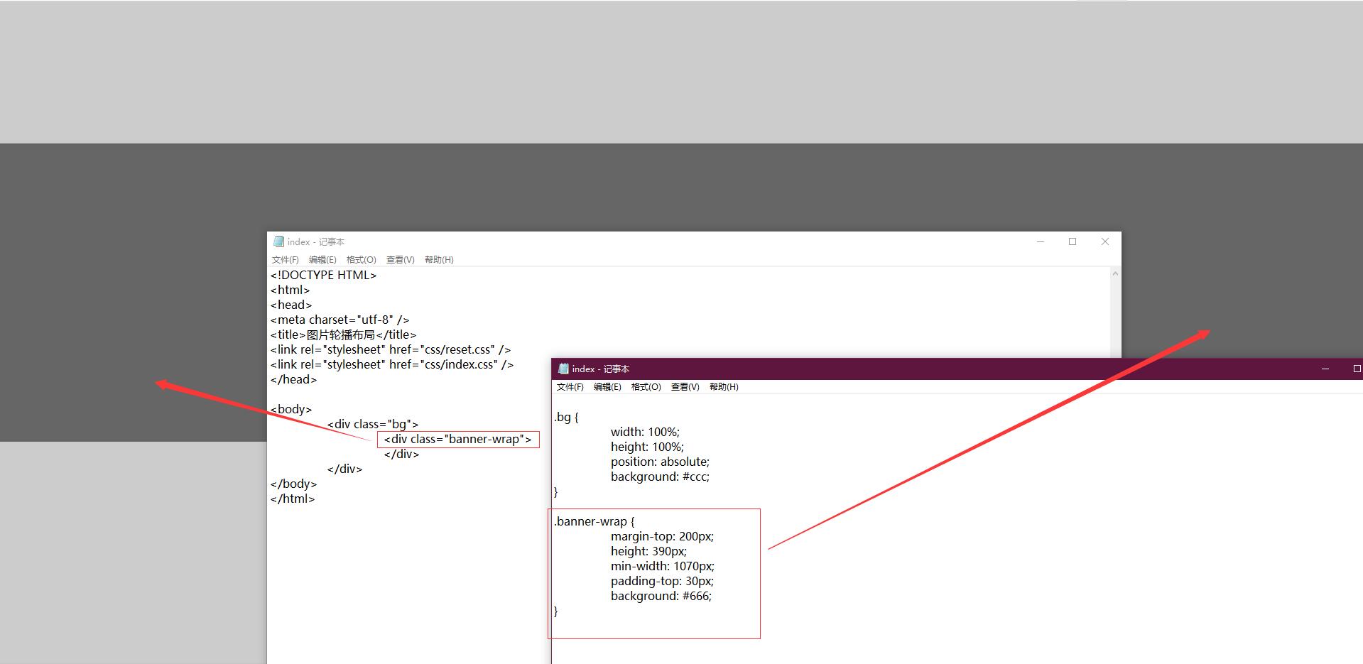This screenshot has height=664, width=1363.
Task: Click the "<head>" opening tag line
Action: [291, 305]
